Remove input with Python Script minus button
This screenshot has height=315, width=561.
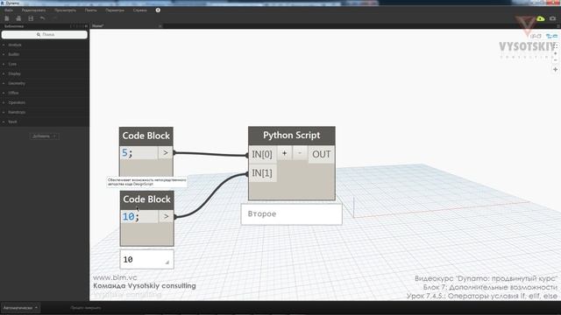(300, 153)
